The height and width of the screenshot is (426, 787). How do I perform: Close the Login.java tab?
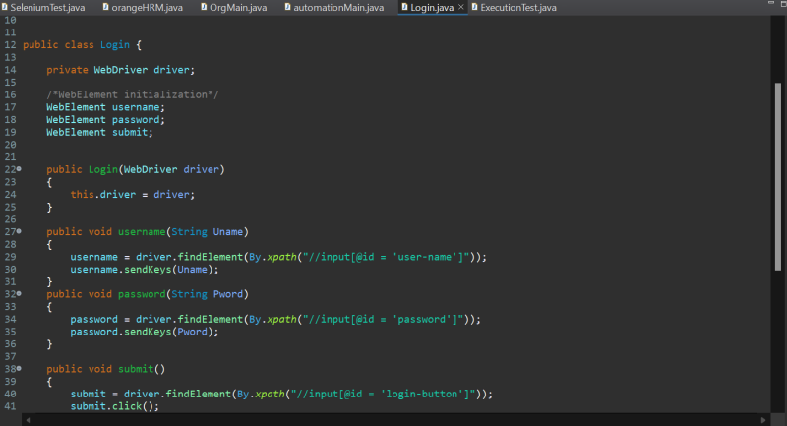[x=460, y=7]
